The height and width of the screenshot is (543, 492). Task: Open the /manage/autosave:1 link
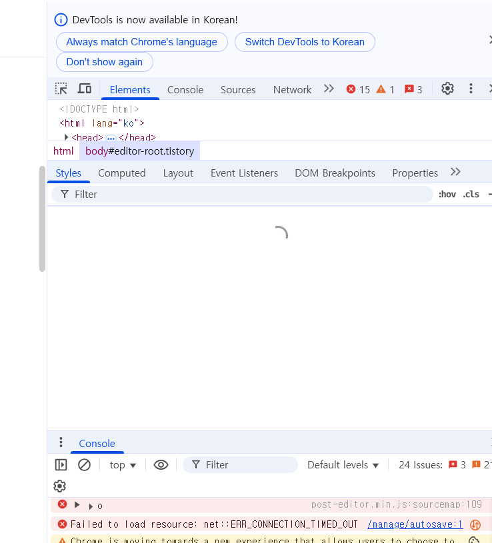click(x=415, y=524)
